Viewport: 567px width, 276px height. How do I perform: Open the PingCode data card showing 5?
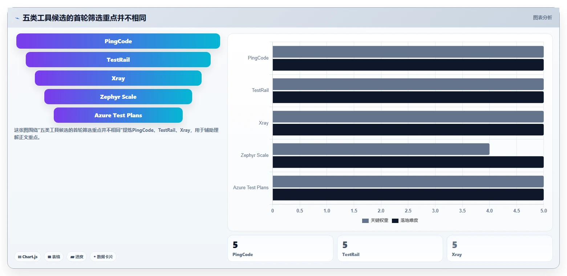[x=280, y=248]
